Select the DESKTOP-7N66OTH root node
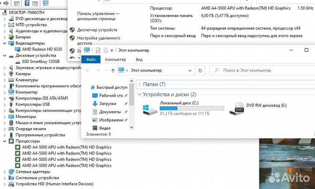Screen dimensions: 315x189 pyautogui.click(x=27, y=12)
